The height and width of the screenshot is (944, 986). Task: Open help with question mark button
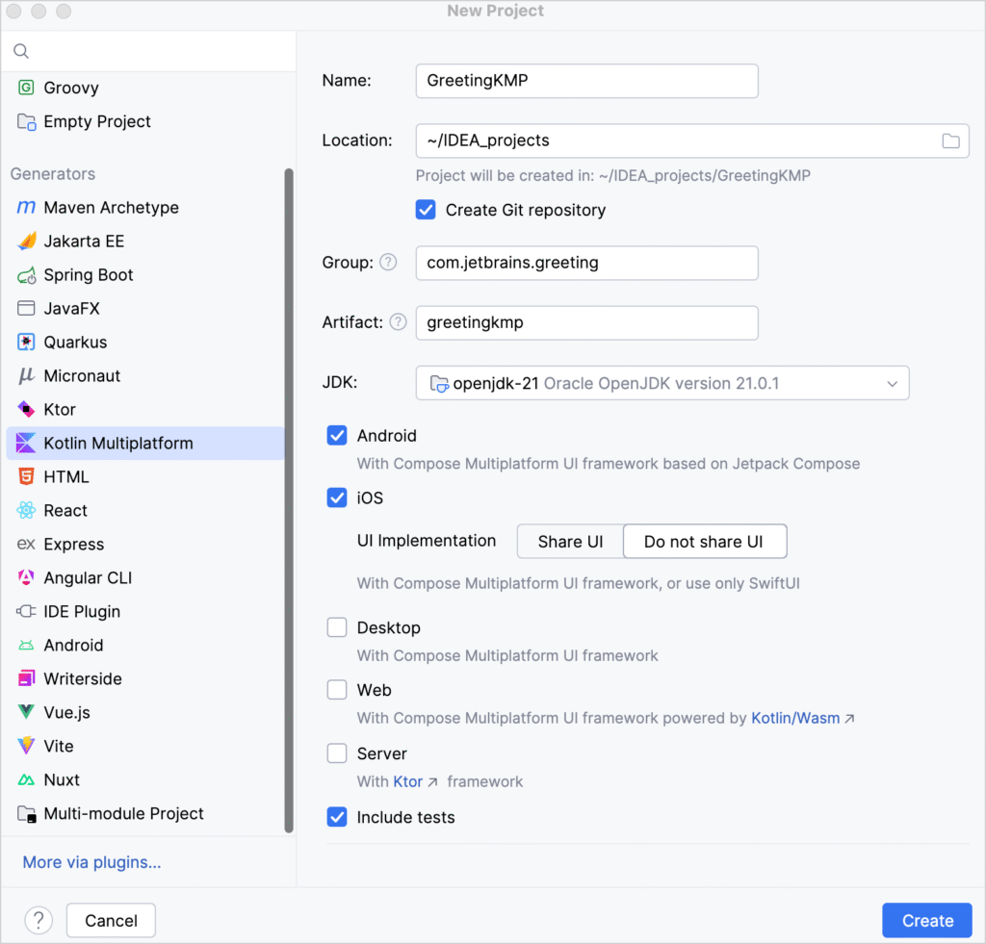(39, 920)
